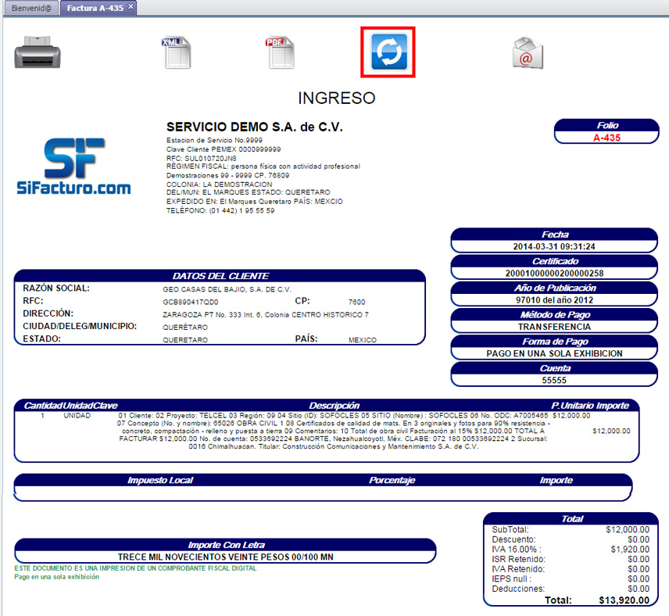
Task: Select the TRANSFERENCIA payment method value
Action: [554, 327]
